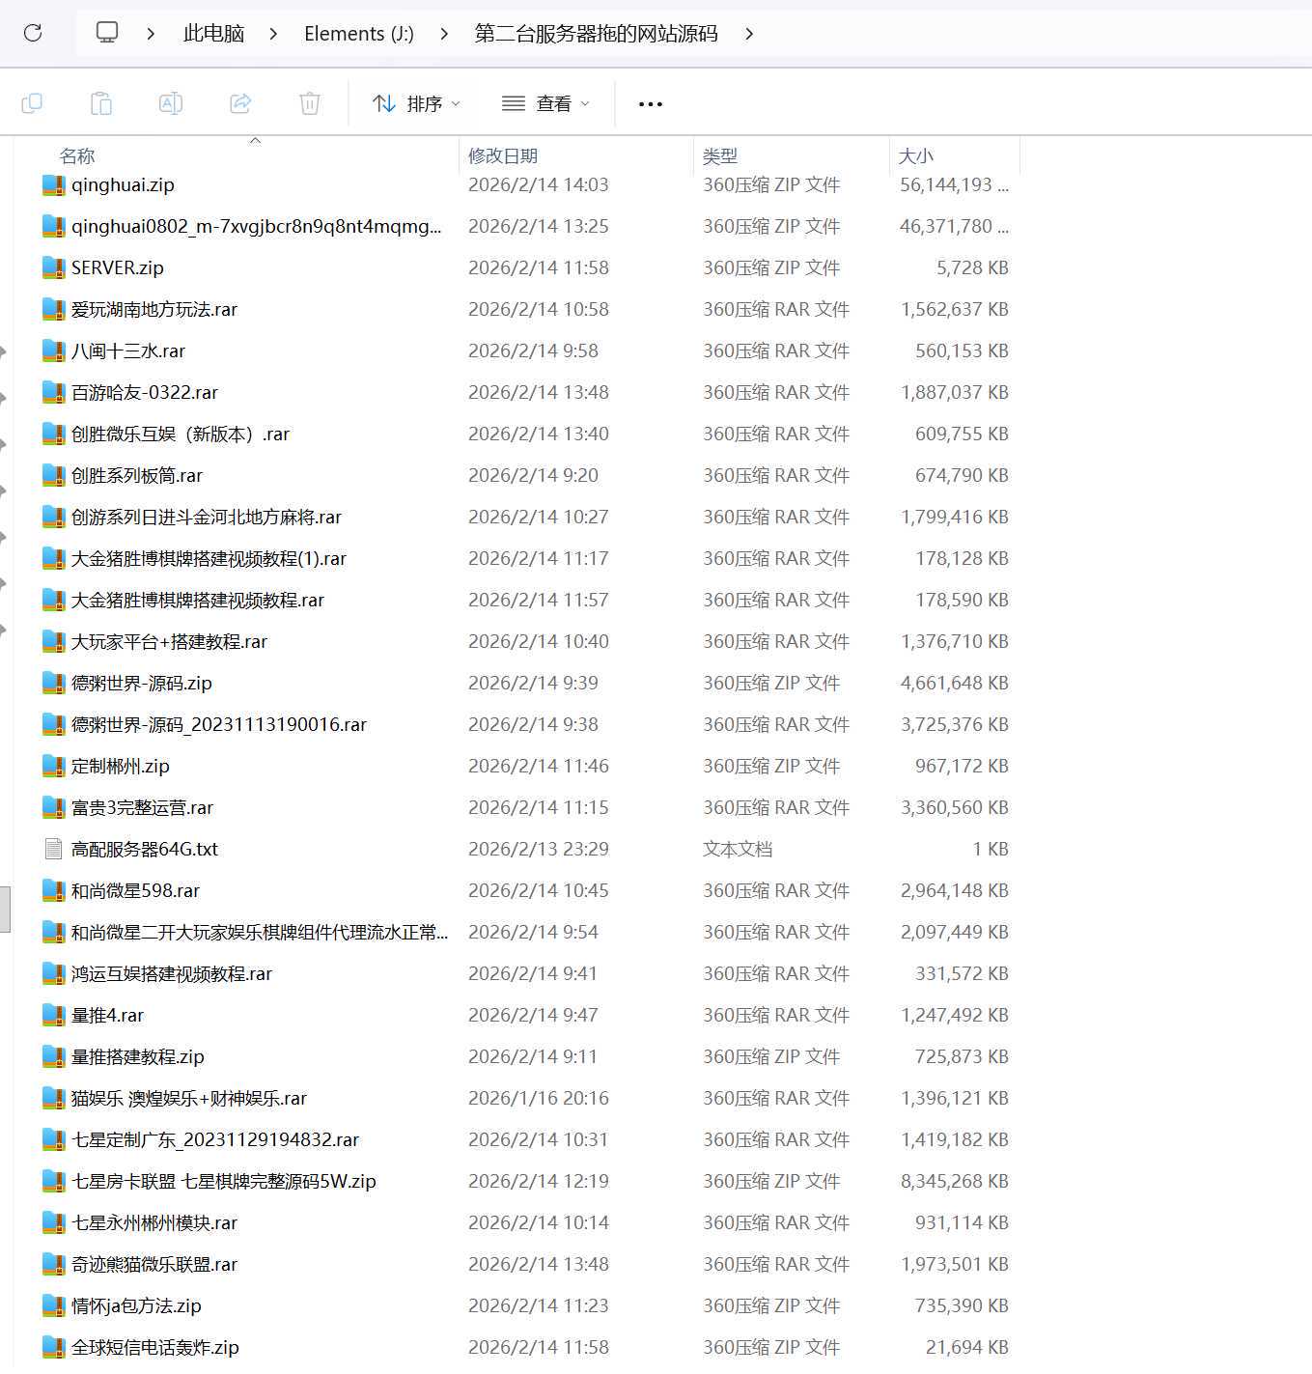Go to Elements (J:) in breadcrumb
1312x1374 pixels.
tap(359, 34)
